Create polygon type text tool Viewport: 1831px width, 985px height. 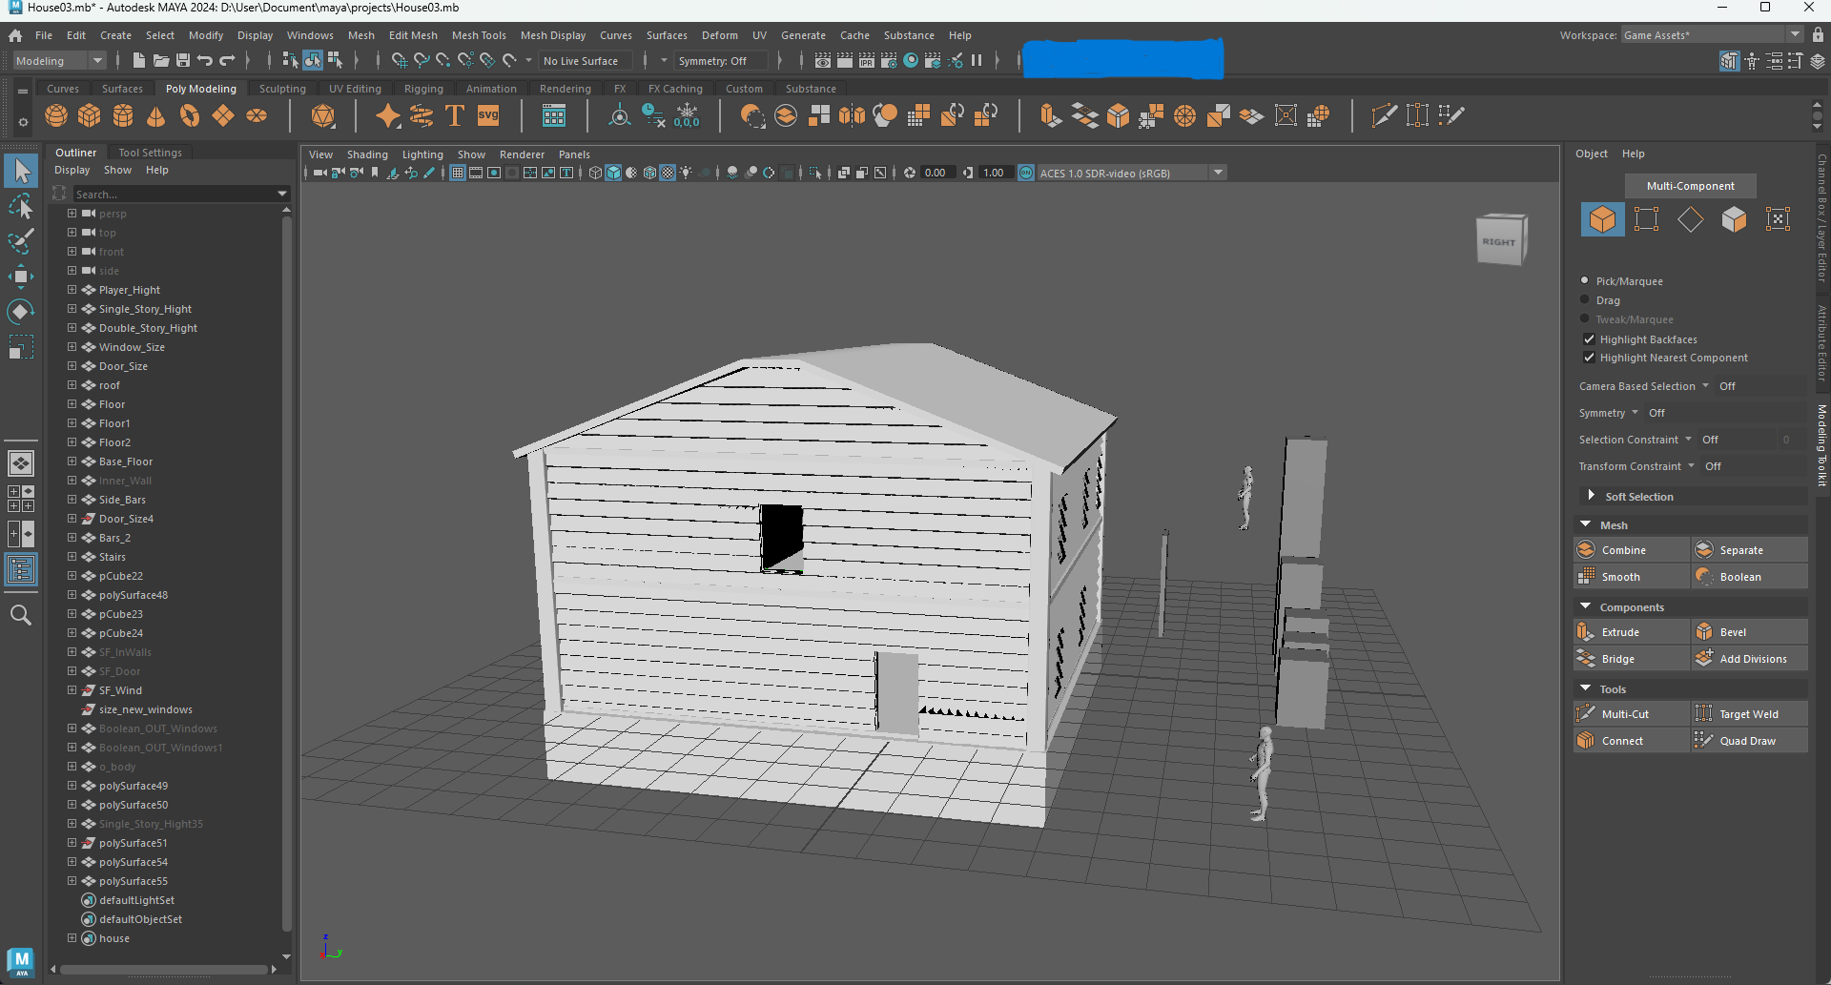[455, 116]
